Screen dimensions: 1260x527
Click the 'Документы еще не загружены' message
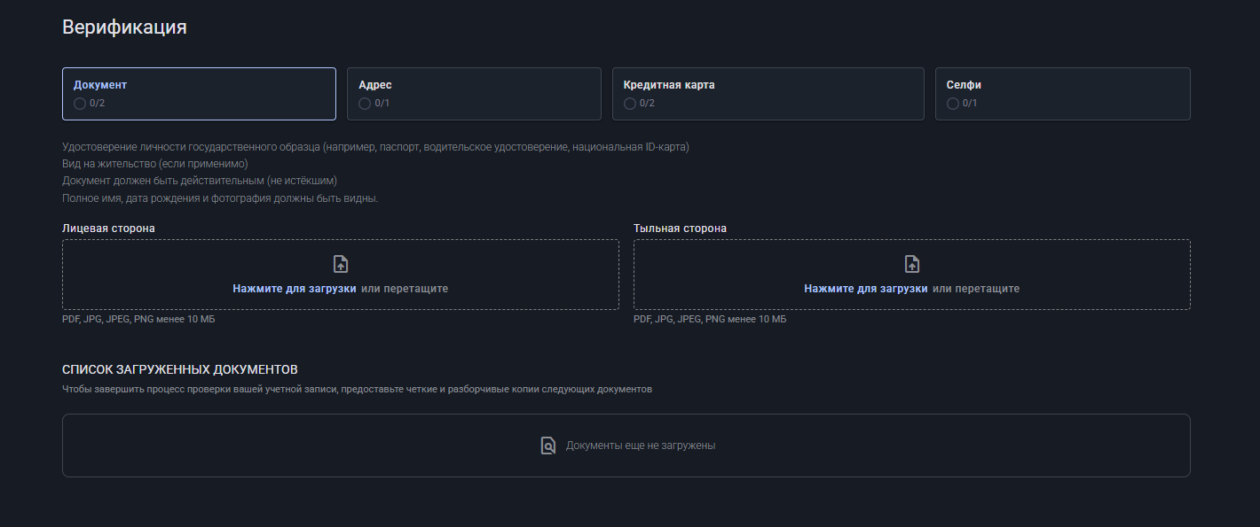641,446
